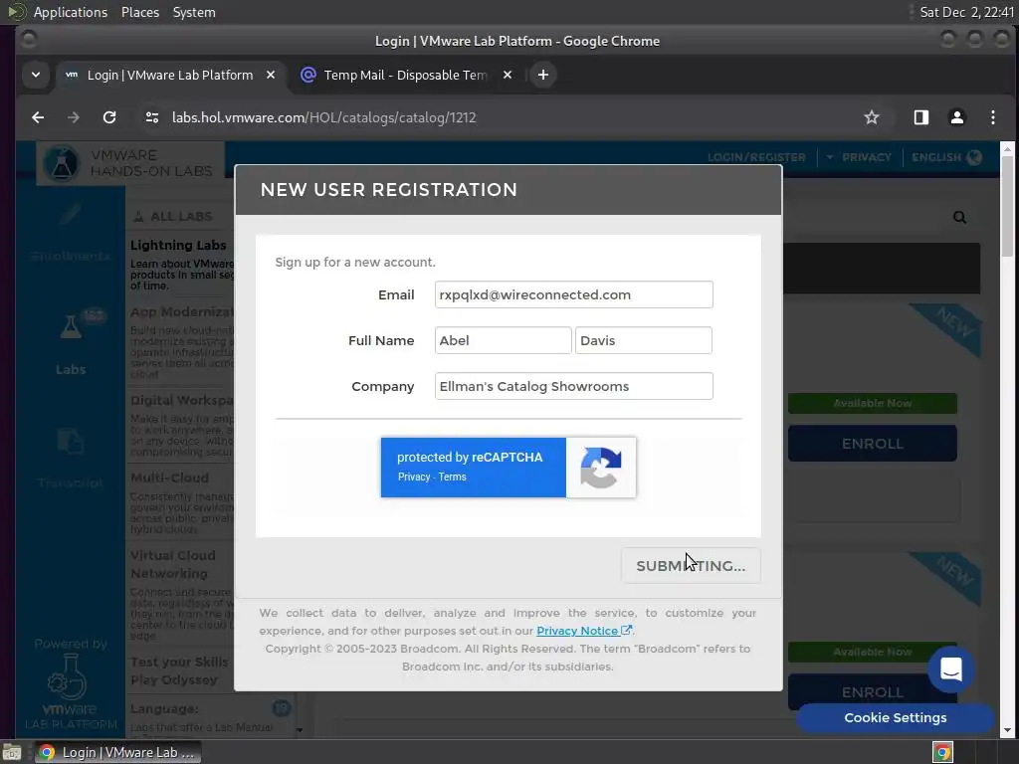The height and width of the screenshot is (764, 1019).
Task: Open the Privacy Notice link
Action: pos(583,631)
